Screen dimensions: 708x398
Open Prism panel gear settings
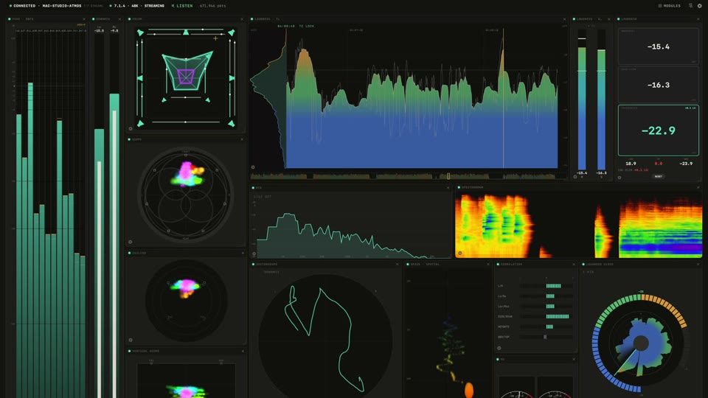[131, 128]
